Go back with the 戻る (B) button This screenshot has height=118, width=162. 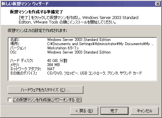click(x=84, y=111)
